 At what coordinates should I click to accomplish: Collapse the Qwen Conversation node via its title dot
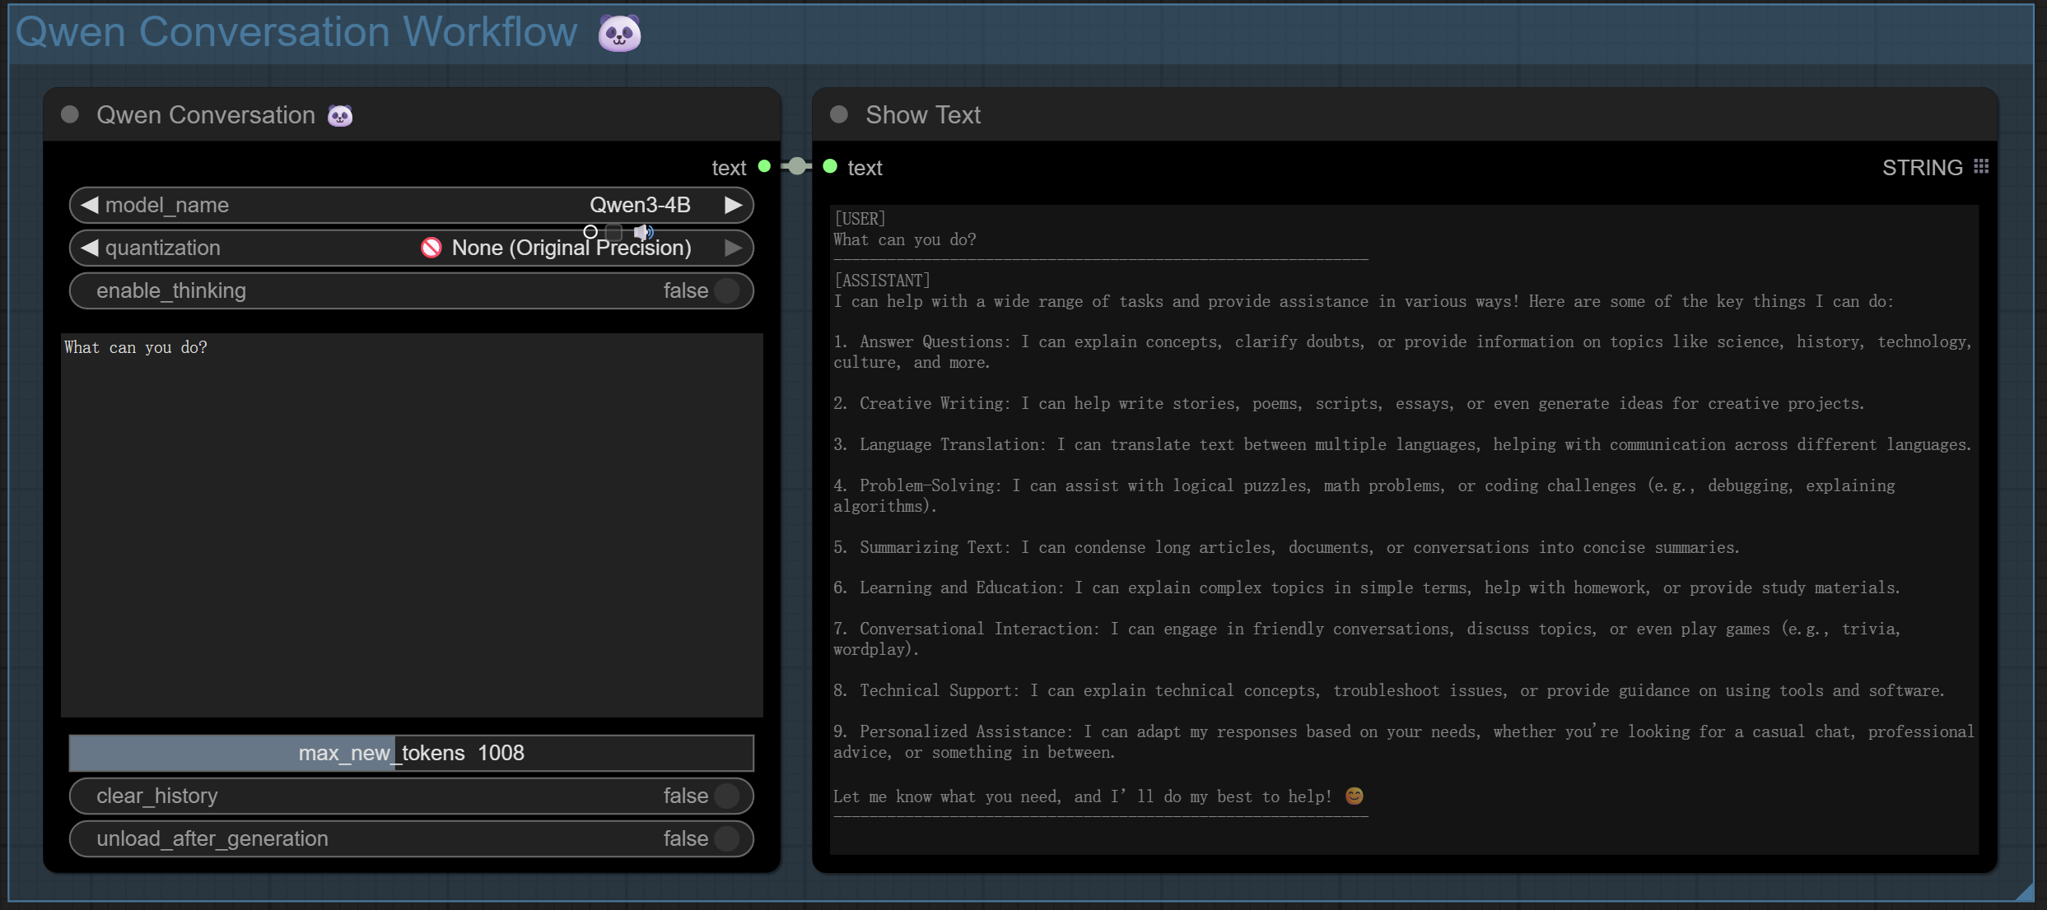(x=70, y=114)
